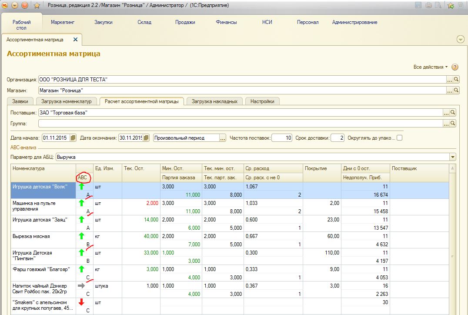
Task: Open the round arrow menu beside 1C logo
Action: (15, 5)
